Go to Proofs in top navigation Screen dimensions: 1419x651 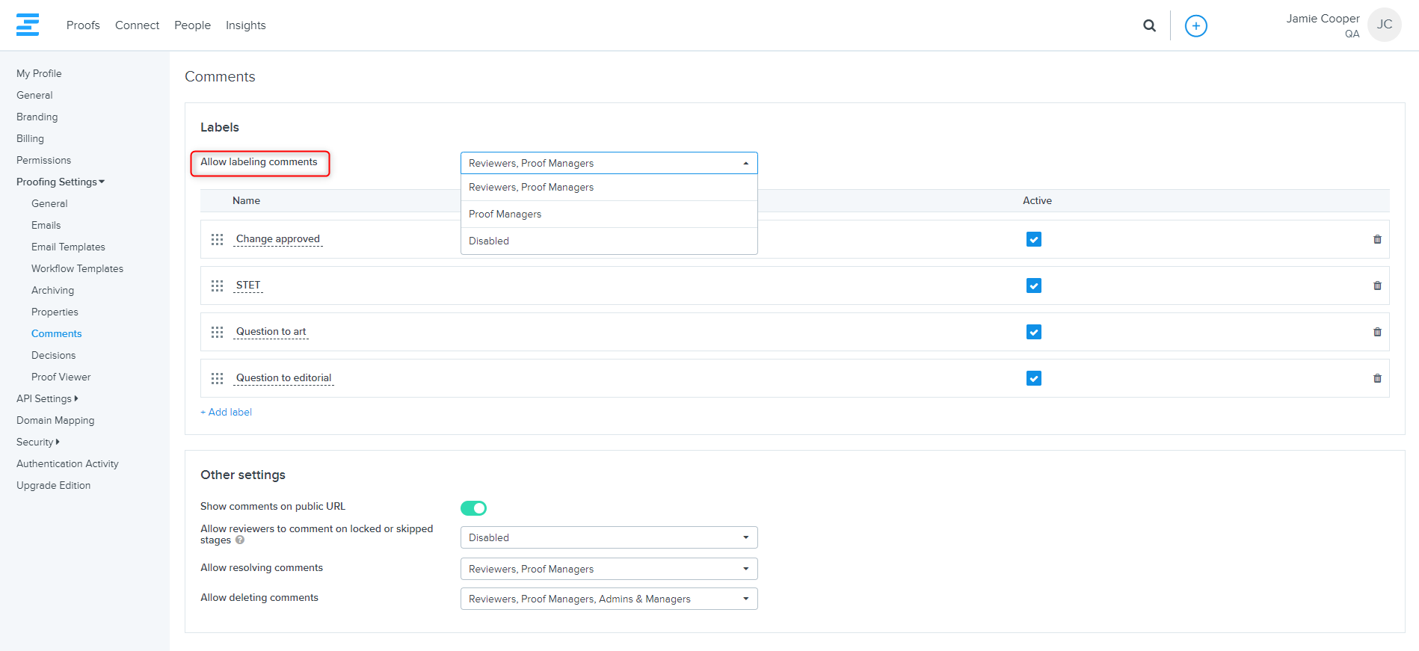pos(83,25)
